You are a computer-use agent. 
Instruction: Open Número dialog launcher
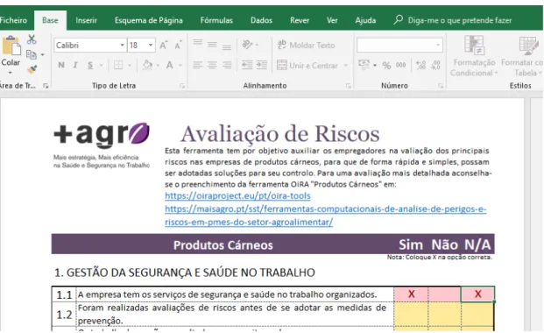click(441, 86)
